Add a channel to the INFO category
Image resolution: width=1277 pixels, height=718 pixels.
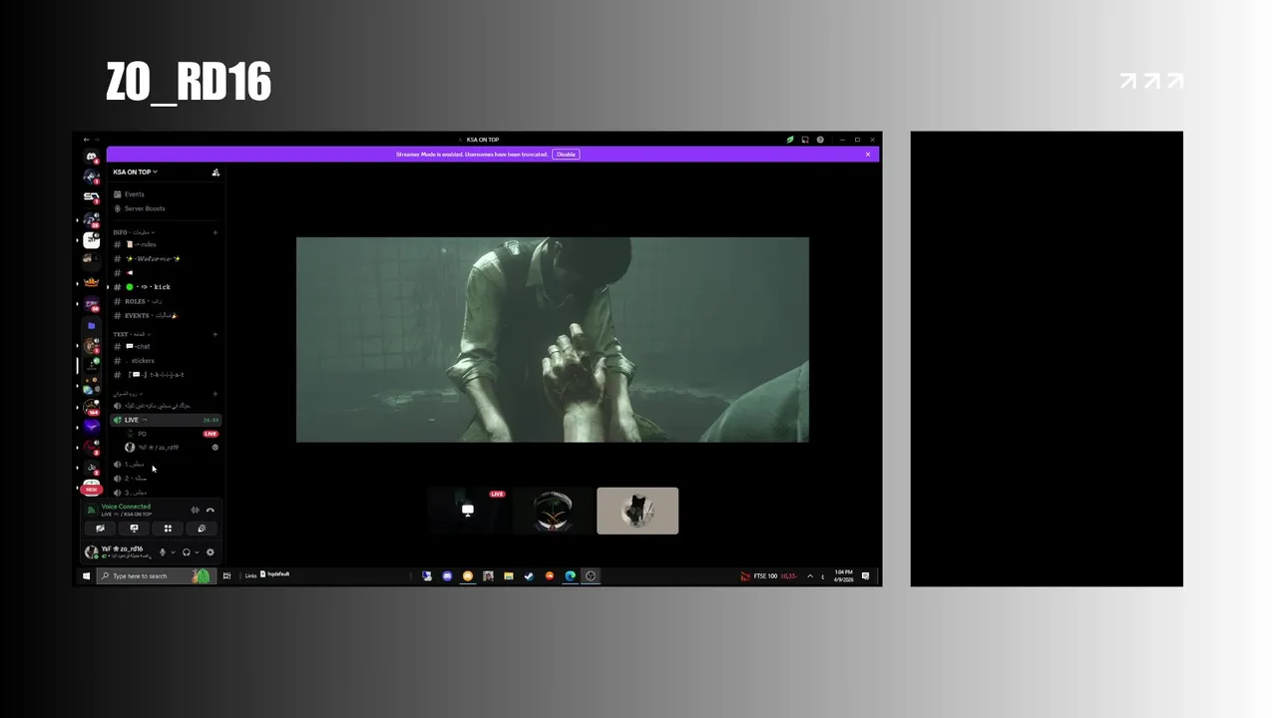214,232
